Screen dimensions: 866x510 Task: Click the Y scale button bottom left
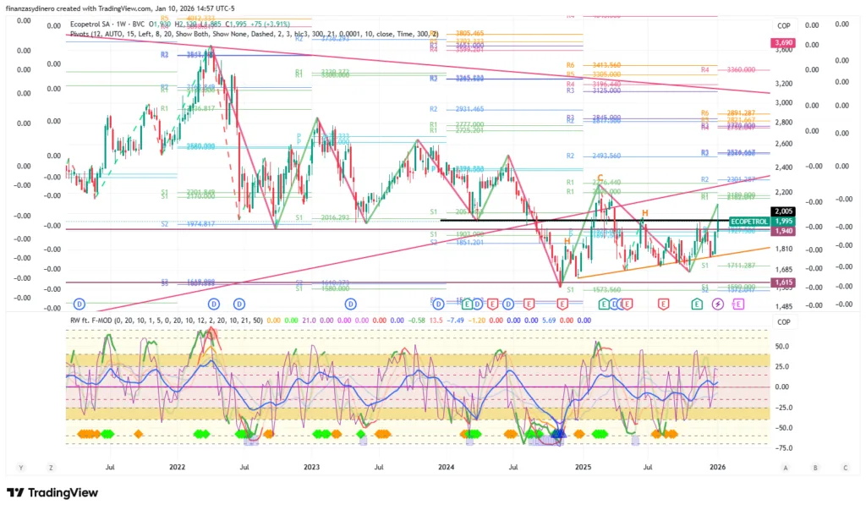pos(21,467)
